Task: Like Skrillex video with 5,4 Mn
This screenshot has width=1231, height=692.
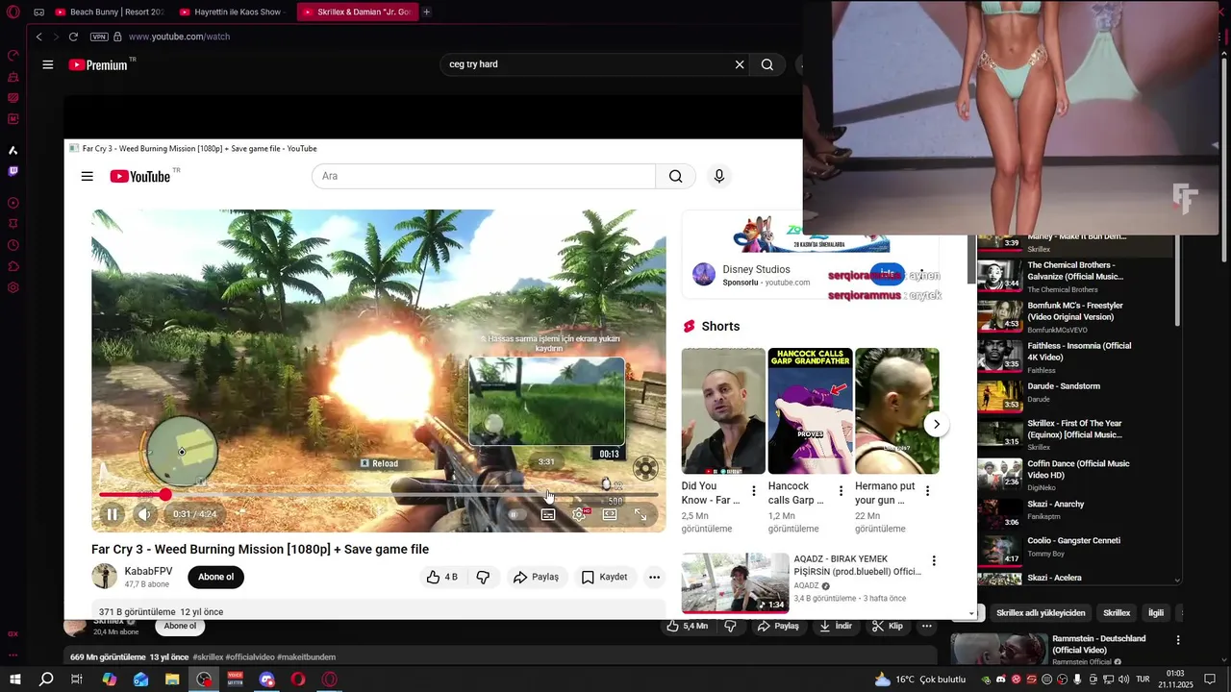Action: 688,626
